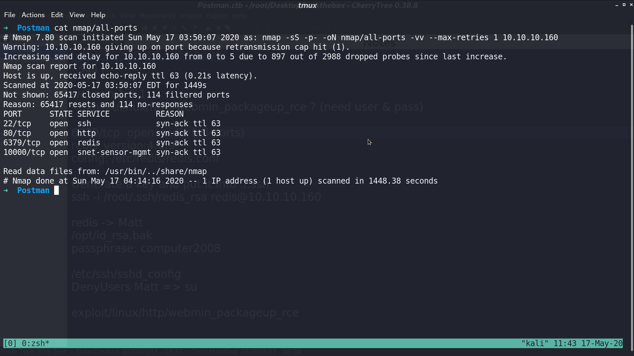The image size is (634, 356).
Task: Click the 0:zsh* window in tmux status bar
Action: 36,343
